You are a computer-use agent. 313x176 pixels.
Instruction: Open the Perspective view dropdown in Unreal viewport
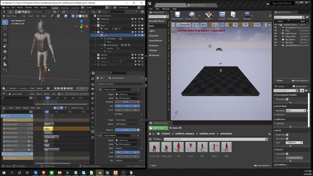(184, 25)
